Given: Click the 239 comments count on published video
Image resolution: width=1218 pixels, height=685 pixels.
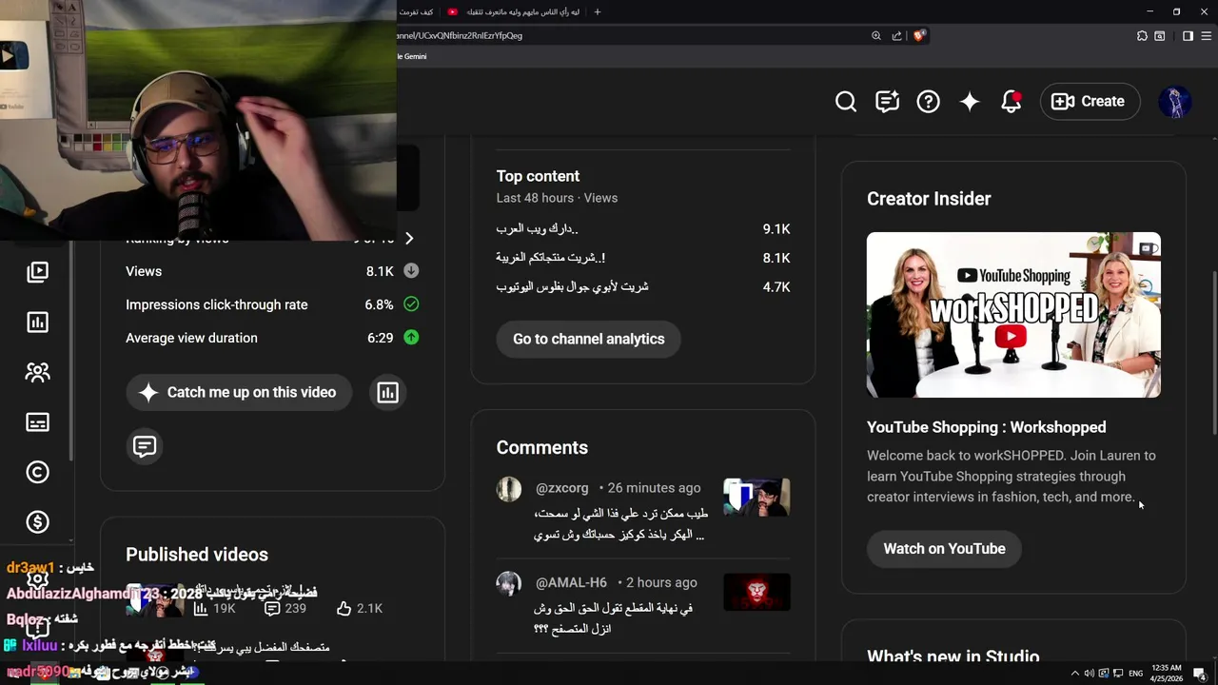Looking at the screenshot, I should [285, 608].
